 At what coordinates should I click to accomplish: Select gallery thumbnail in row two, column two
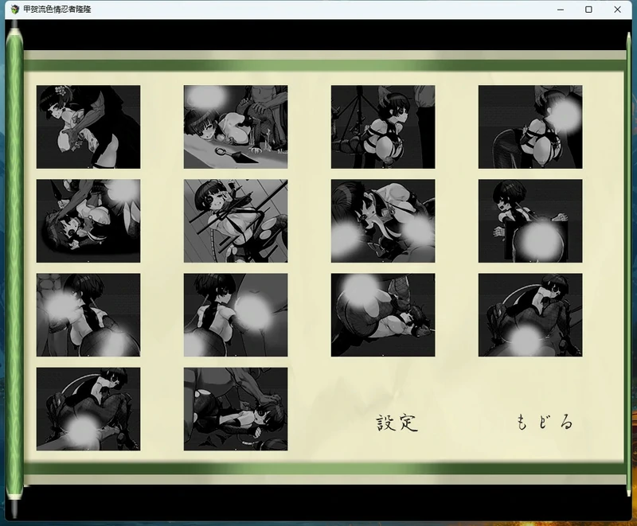point(236,221)
